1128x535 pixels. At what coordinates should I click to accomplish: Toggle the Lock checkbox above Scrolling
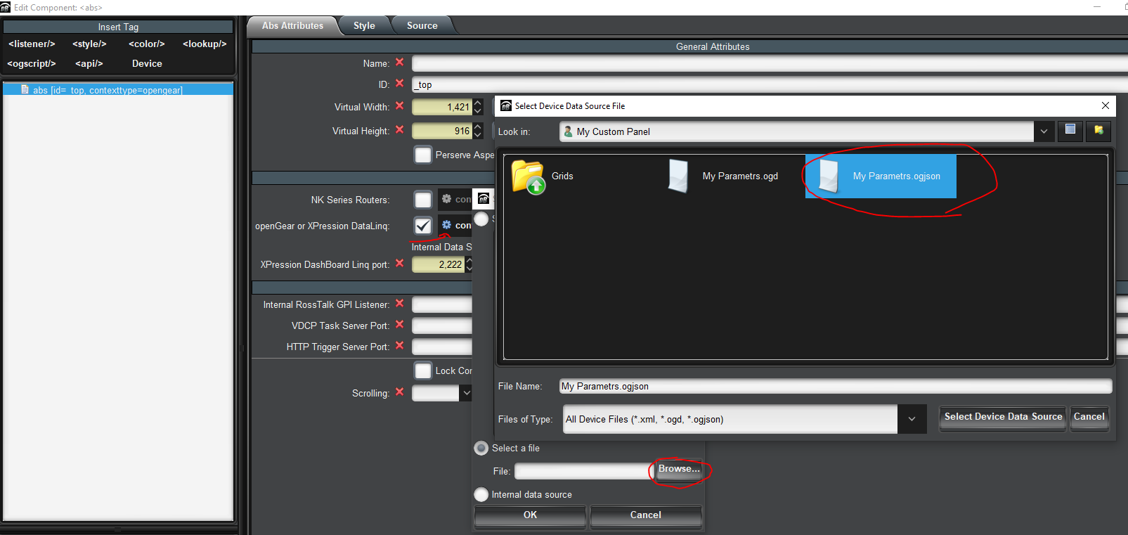[423, 370]
